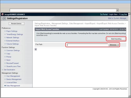
Task: Select User Management under Management Settings
Action: click(x=13, y=76)
